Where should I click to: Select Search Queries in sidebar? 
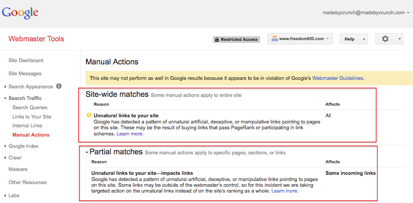[x=30, y=108]
